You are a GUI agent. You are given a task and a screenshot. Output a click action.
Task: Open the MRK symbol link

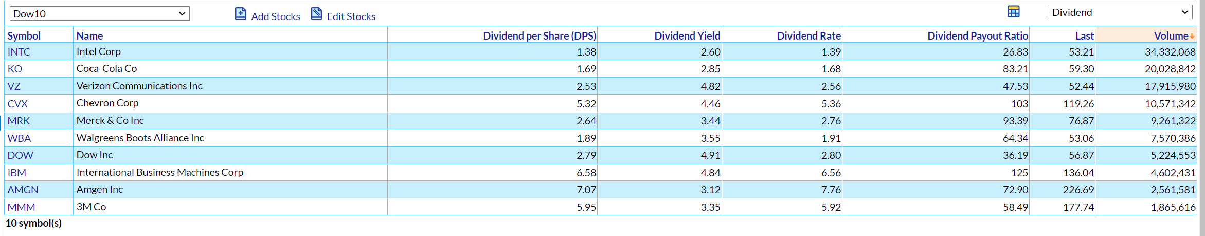point(19,121)
